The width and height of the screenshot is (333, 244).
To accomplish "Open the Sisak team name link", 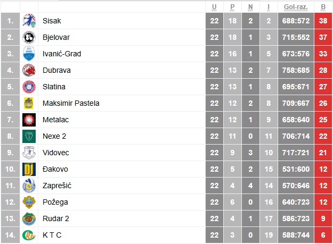I will [52, 21].
